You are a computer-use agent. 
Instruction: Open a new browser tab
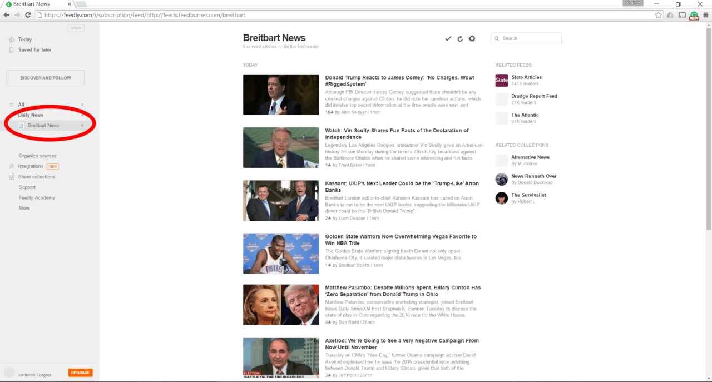pyautogui.click(x=81, y=4)
